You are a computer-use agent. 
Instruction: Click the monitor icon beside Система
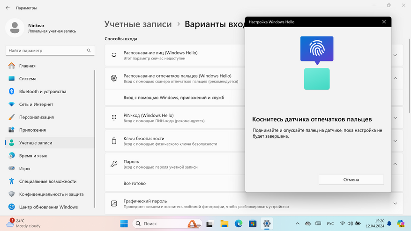click(12, 78)
